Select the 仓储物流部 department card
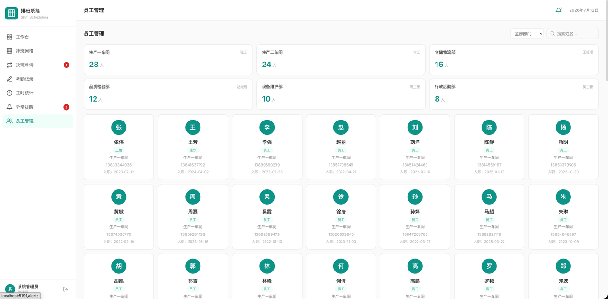Screen dimensions: 608x299 (x=514, y=60)
